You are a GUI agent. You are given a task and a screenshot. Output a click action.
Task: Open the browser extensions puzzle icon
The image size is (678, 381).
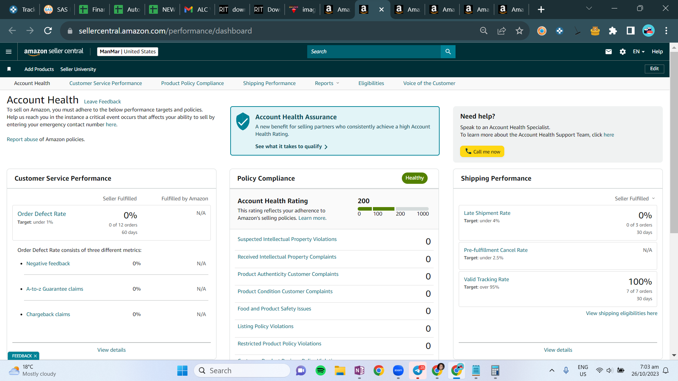613,31
